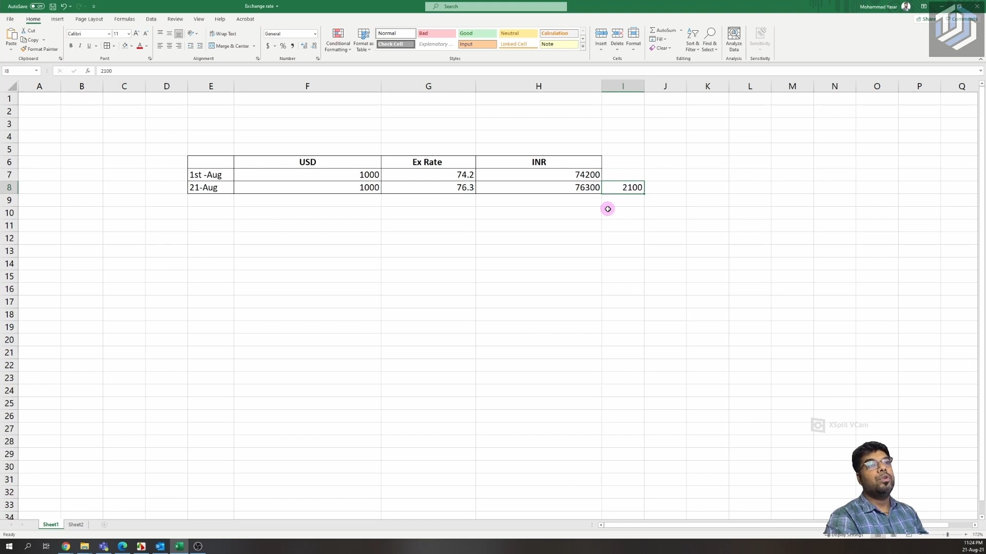Image resolution: width=986 pixels, height=554 pixels.
Task: Activate the Format Painter tool
Action: click(x=39, y=49)
